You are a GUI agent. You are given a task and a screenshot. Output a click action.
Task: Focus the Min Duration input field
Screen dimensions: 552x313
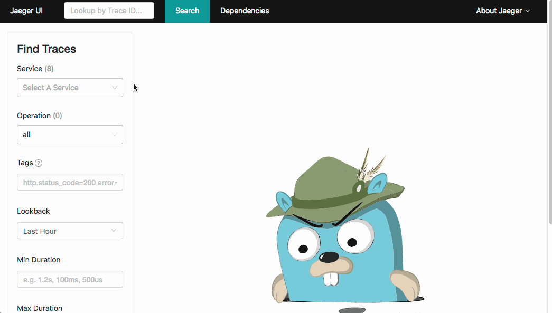(70, 279)
